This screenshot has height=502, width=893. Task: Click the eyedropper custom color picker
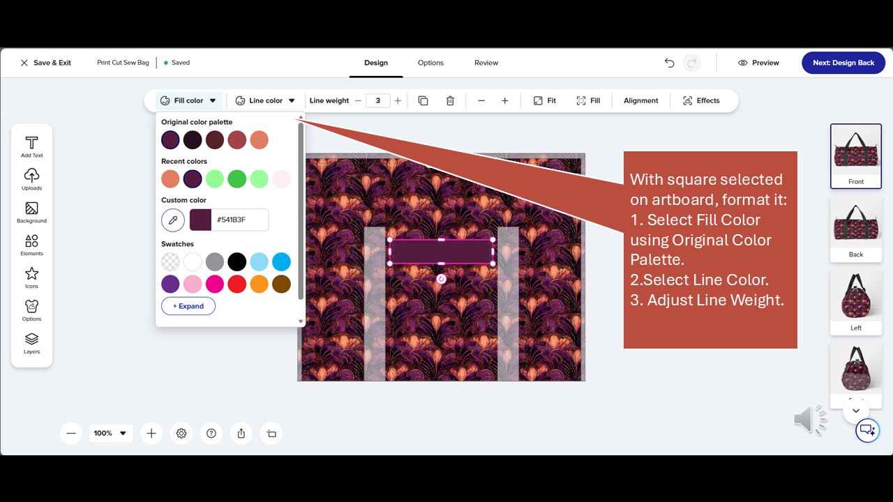pyautogui.click(x=173, y=220)
